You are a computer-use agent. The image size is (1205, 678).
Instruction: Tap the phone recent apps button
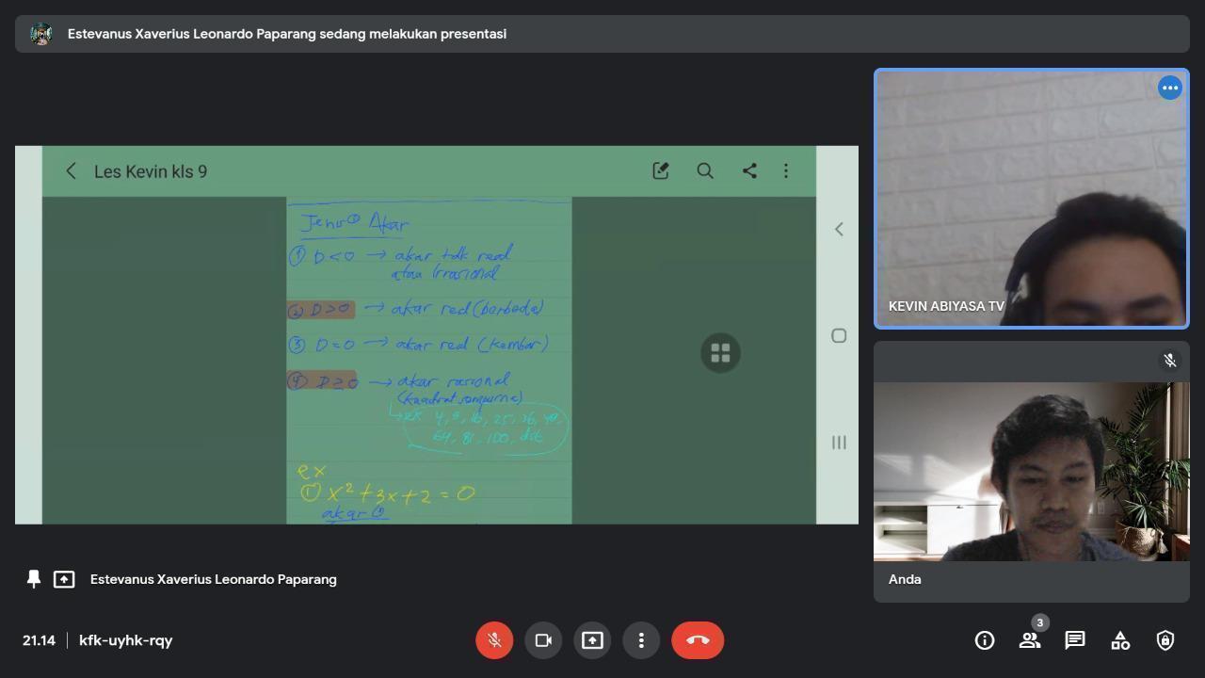(x=839, y=443)
